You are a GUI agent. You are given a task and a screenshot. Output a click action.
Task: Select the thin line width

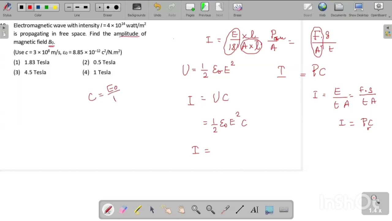point(69,7)
